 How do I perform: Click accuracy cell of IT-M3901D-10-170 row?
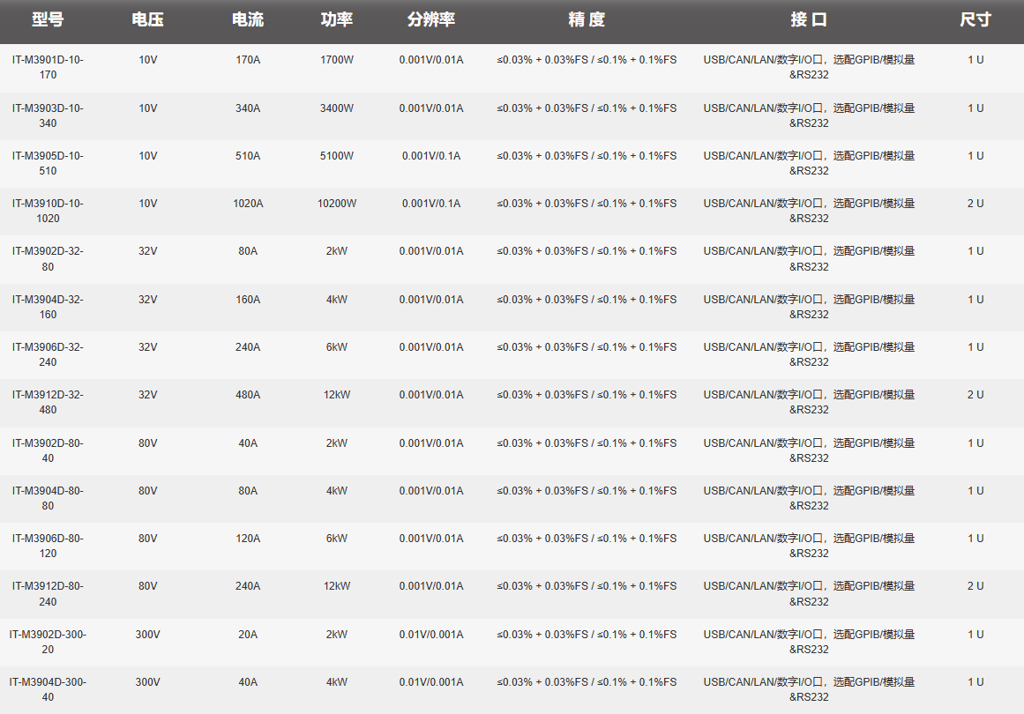(x=587, y=60)
